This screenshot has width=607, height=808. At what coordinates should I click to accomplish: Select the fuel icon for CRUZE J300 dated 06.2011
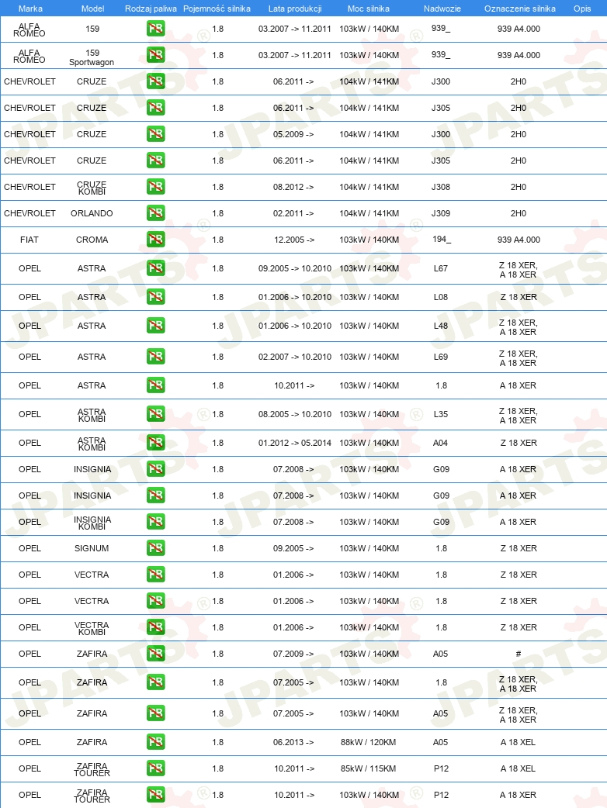(156, 81)
